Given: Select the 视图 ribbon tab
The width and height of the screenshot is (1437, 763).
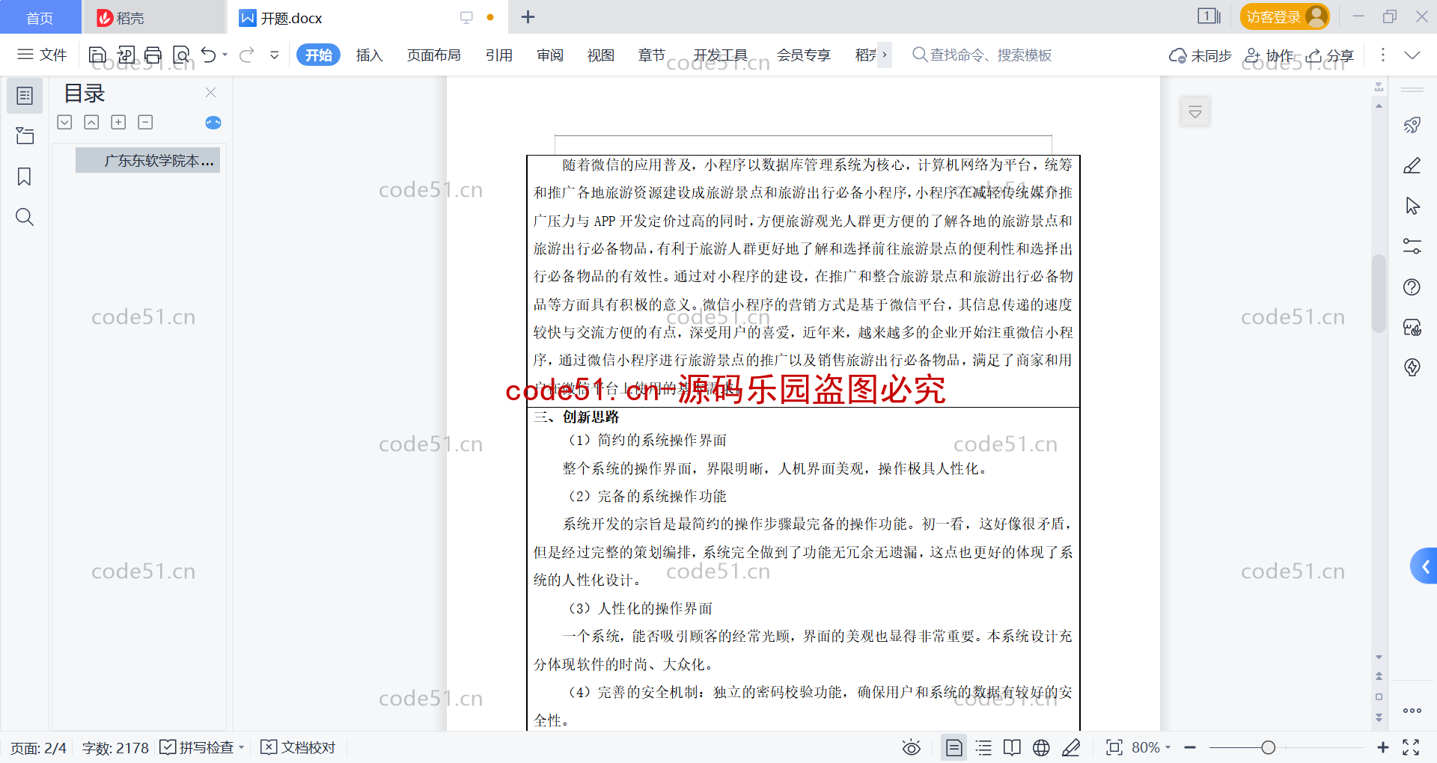Looking at the screenshot, I should click(x=600, y=55).
